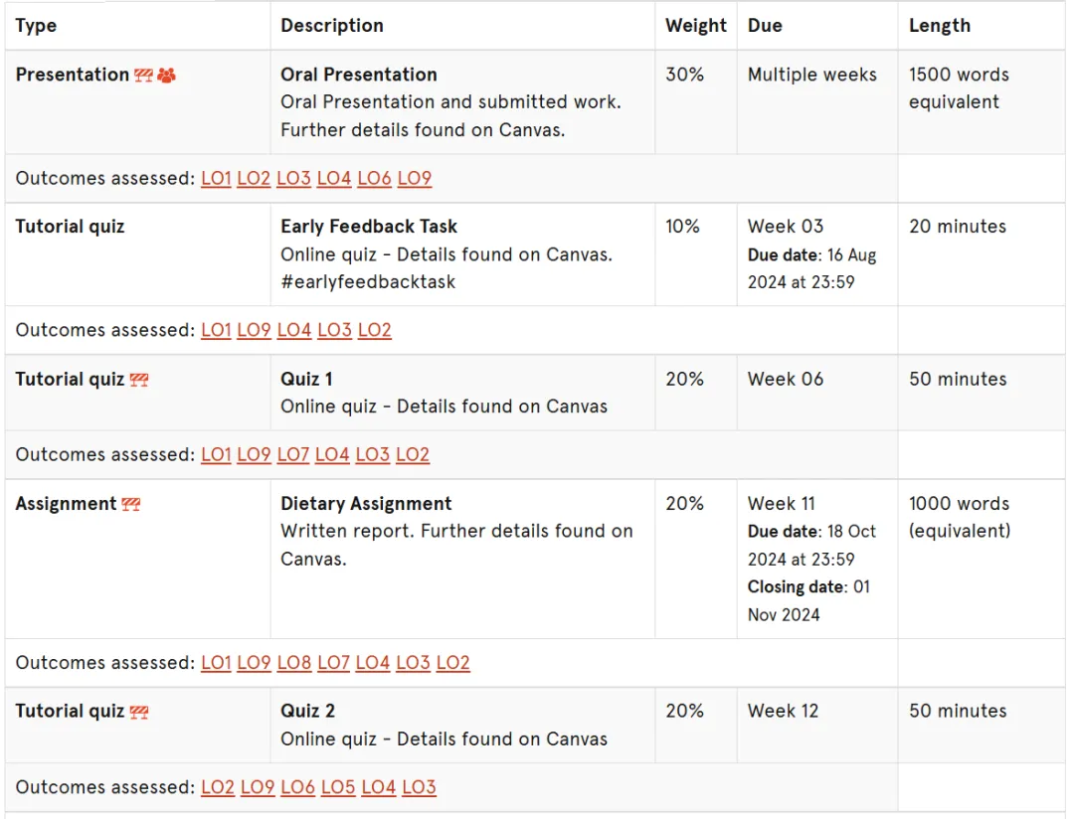Open LO9 link under Early Feedback Task outcomes
The height and width of the screenshot is (819, 1074).
click(x=255, y=331)
